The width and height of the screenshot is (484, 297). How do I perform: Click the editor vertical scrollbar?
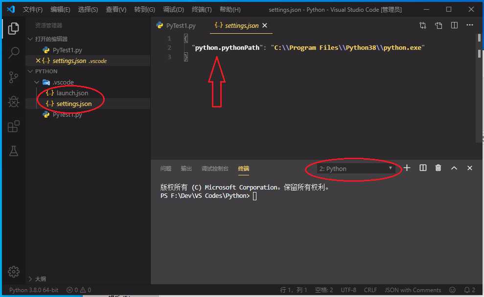pyautogui.click(x=479, y=88)
